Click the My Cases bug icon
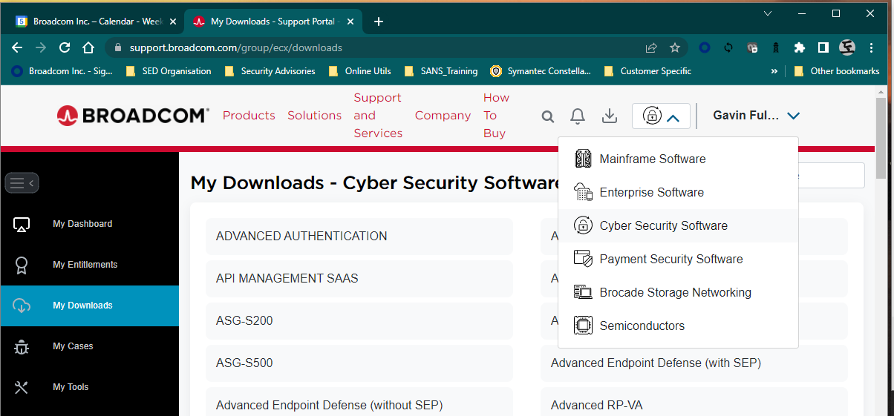 22,346
